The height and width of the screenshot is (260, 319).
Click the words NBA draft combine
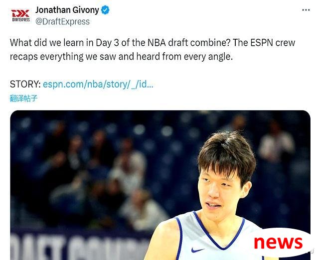pyautogui.click(x=188, y=43)
